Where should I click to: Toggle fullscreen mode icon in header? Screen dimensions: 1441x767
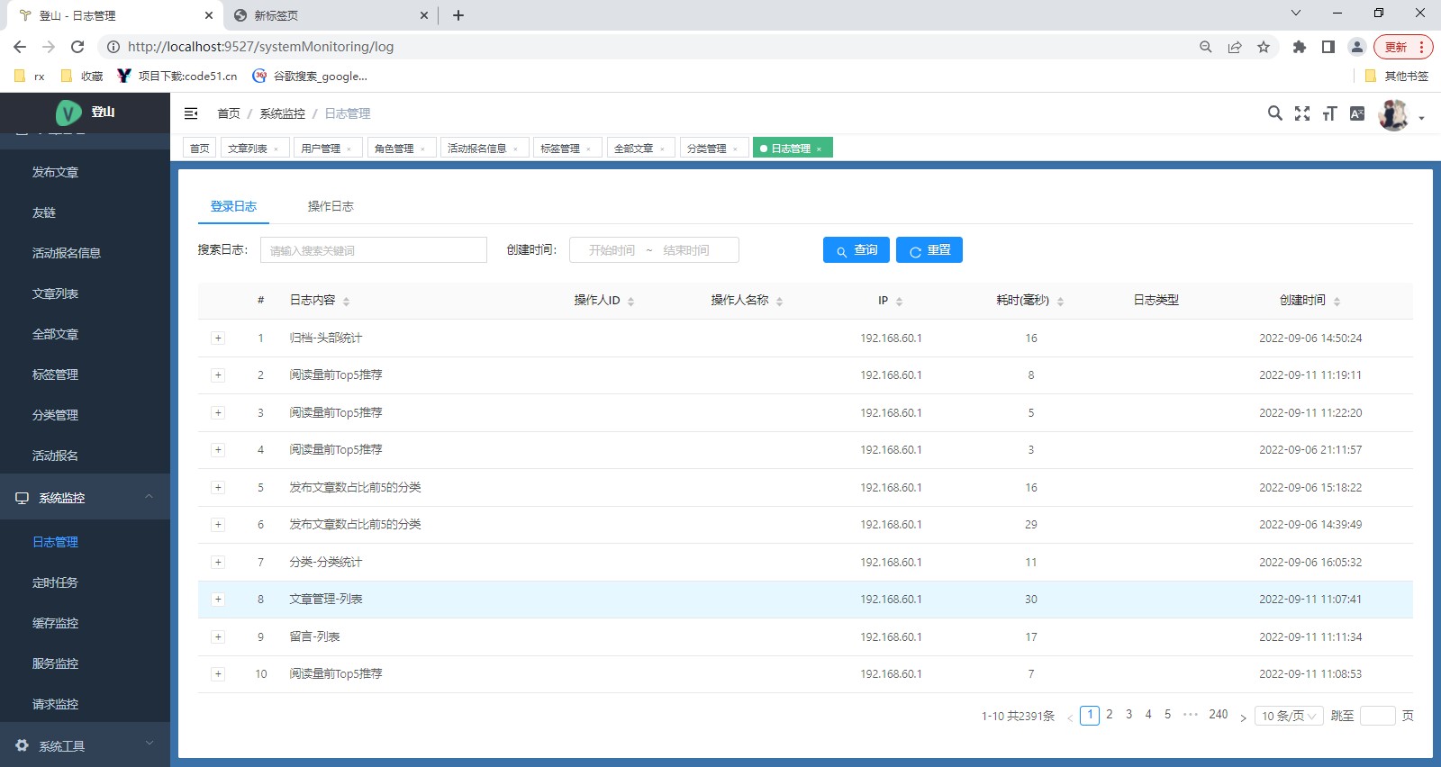(x=1302, y=113)
